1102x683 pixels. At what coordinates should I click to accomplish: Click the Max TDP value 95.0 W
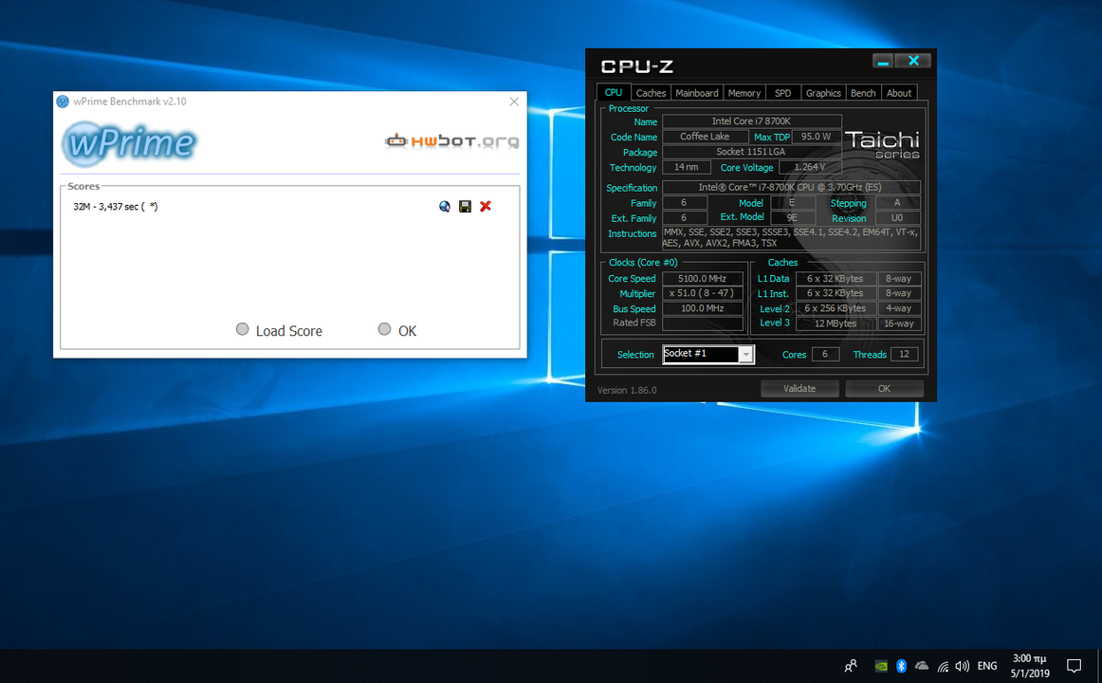816,137
